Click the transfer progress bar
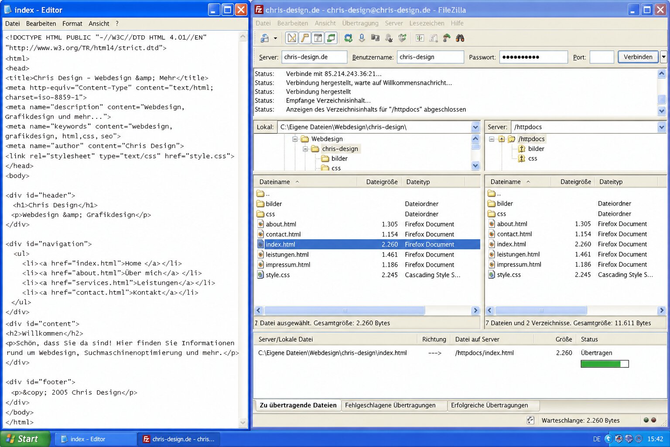This screenshot has height=447, width=670. (x=604, y=364)
